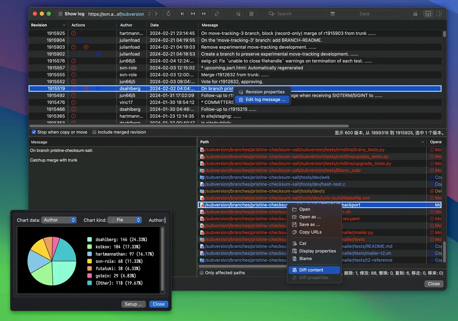Click inside the Search field
Viewport: 458px width, 321px height.
point(298,14)
